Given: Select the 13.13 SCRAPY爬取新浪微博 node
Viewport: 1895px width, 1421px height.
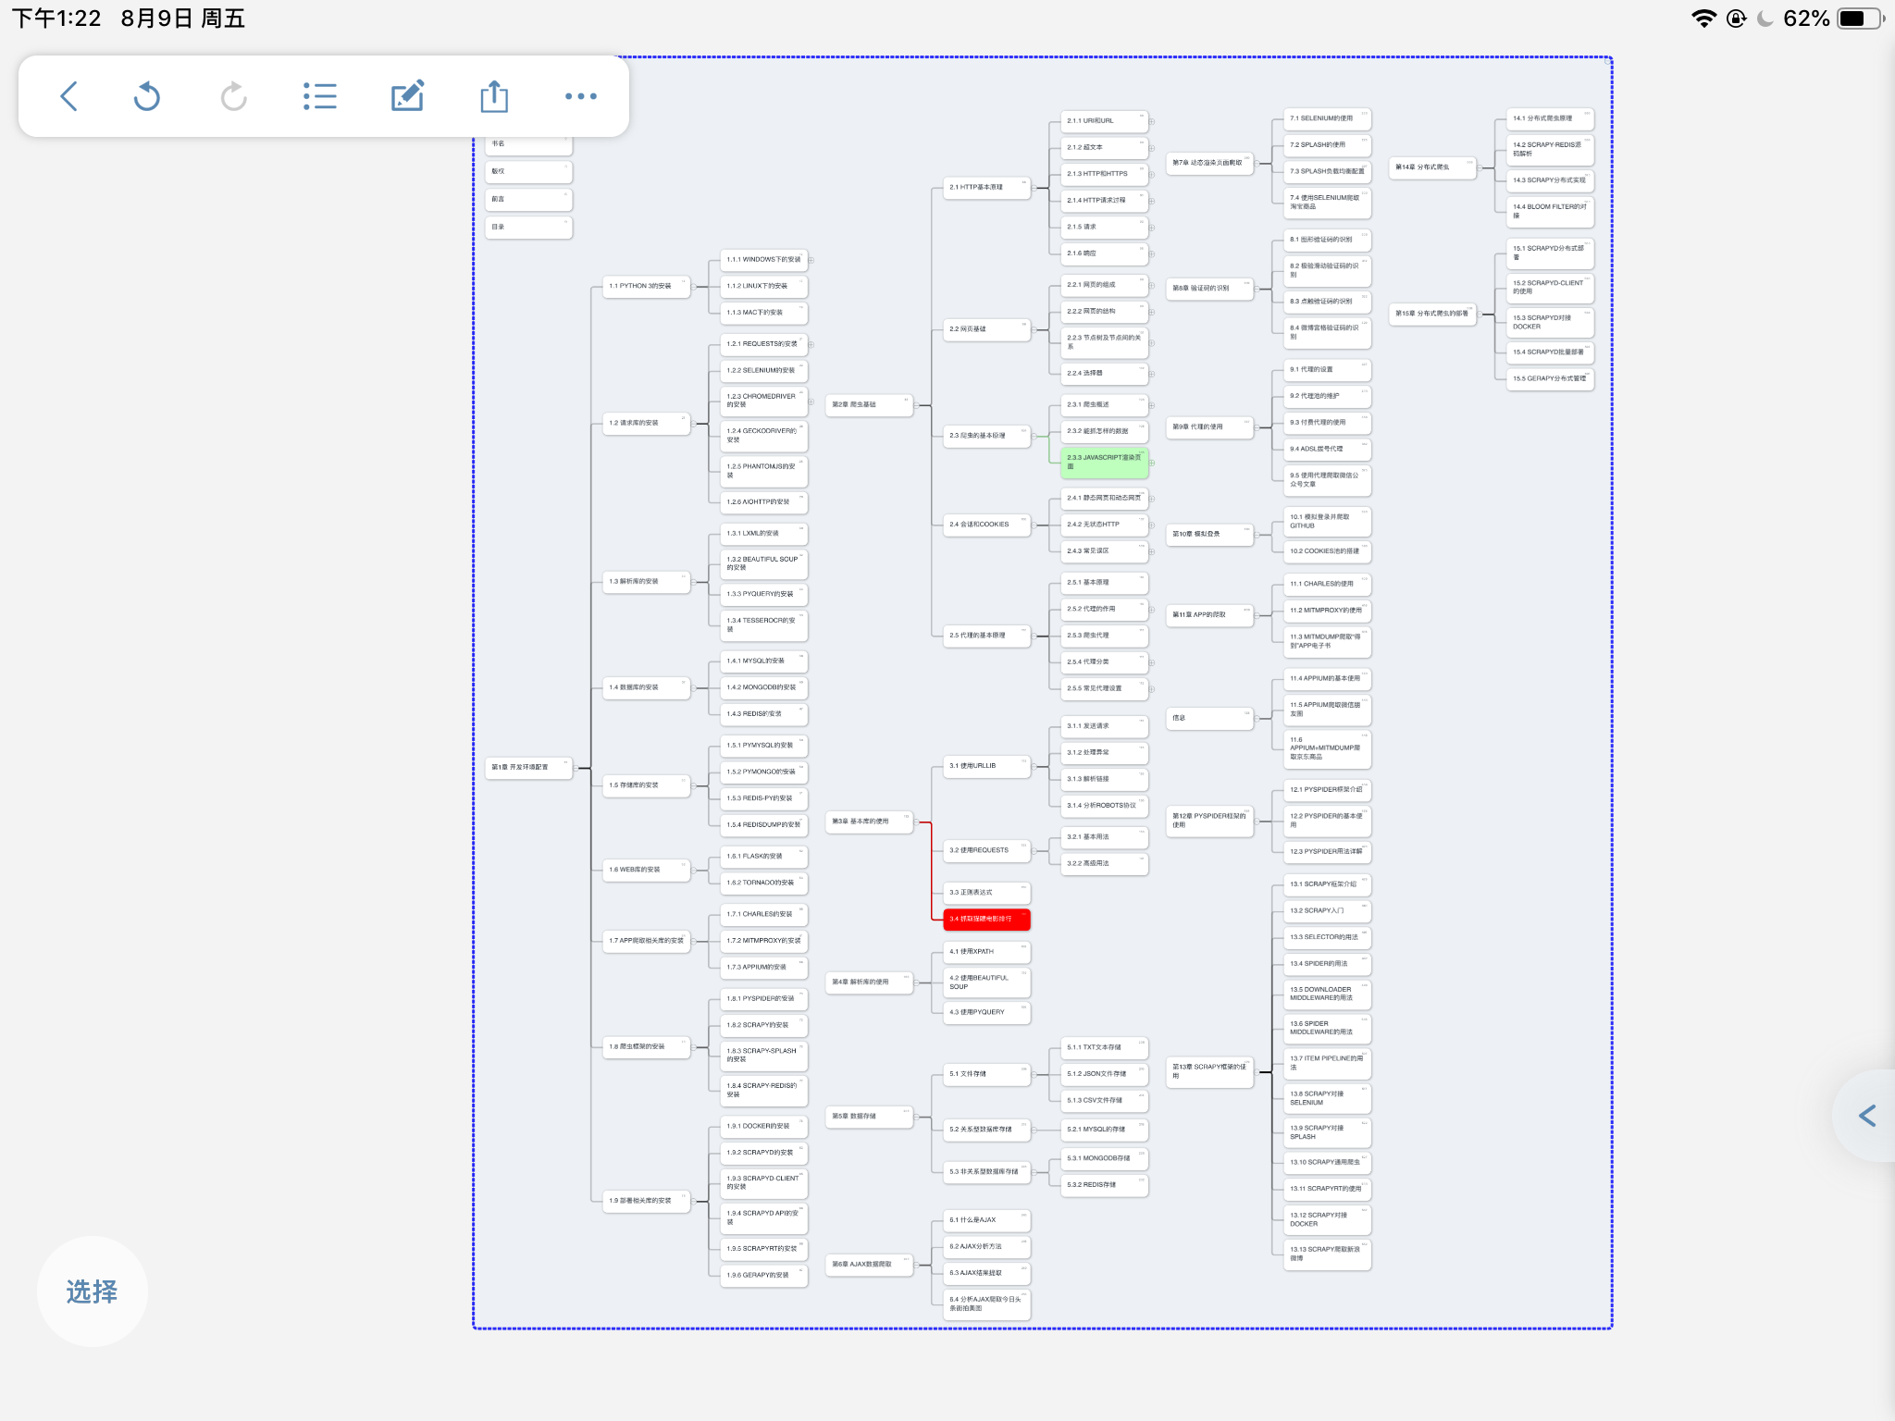Looking at the screenshot, I should click(1327, 1254).
